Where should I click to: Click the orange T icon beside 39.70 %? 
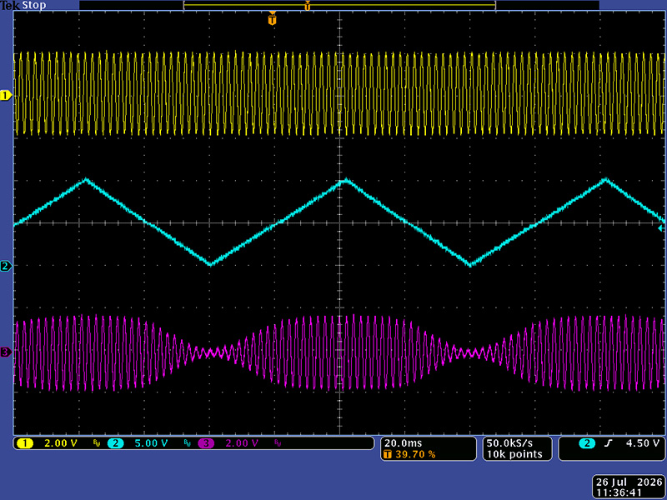(388, 454)
